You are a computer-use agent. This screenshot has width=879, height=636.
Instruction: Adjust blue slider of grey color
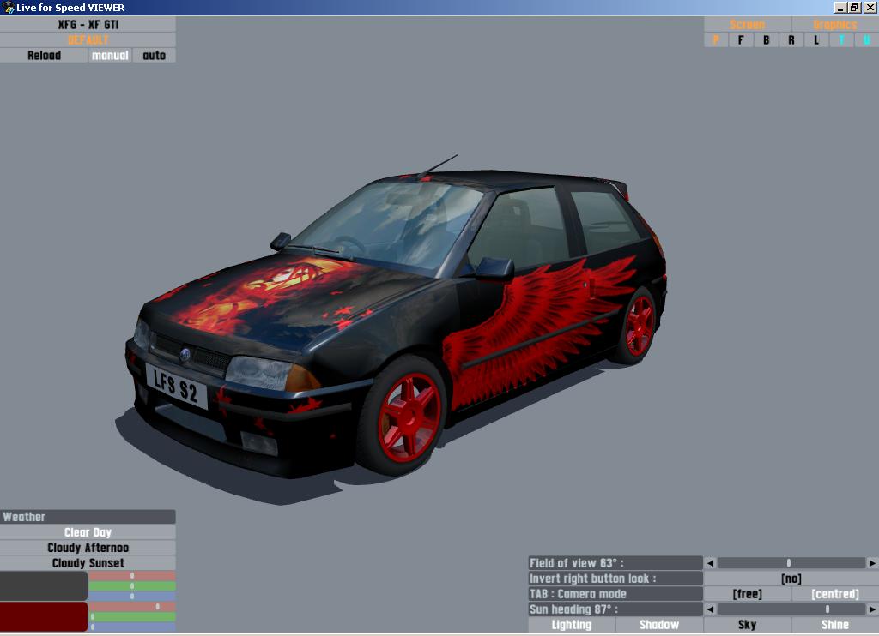click(132, 597)
